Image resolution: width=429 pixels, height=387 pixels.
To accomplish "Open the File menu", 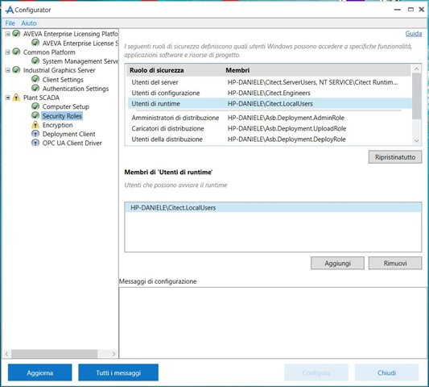I will point(10,23).
